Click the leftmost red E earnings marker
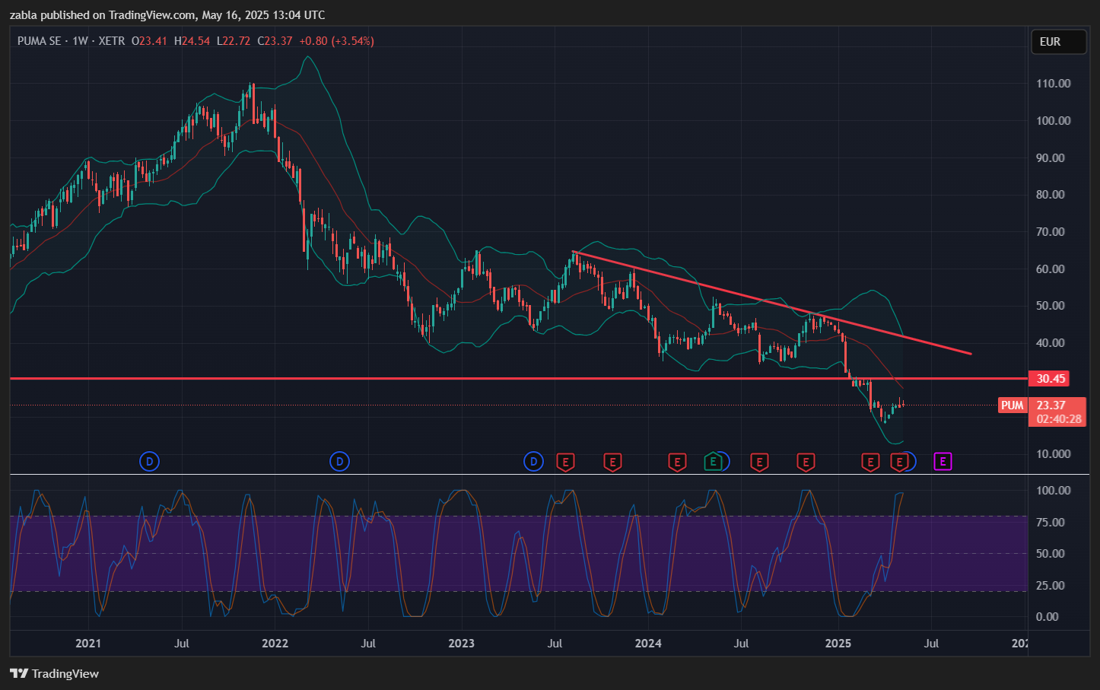 [565, 462]
